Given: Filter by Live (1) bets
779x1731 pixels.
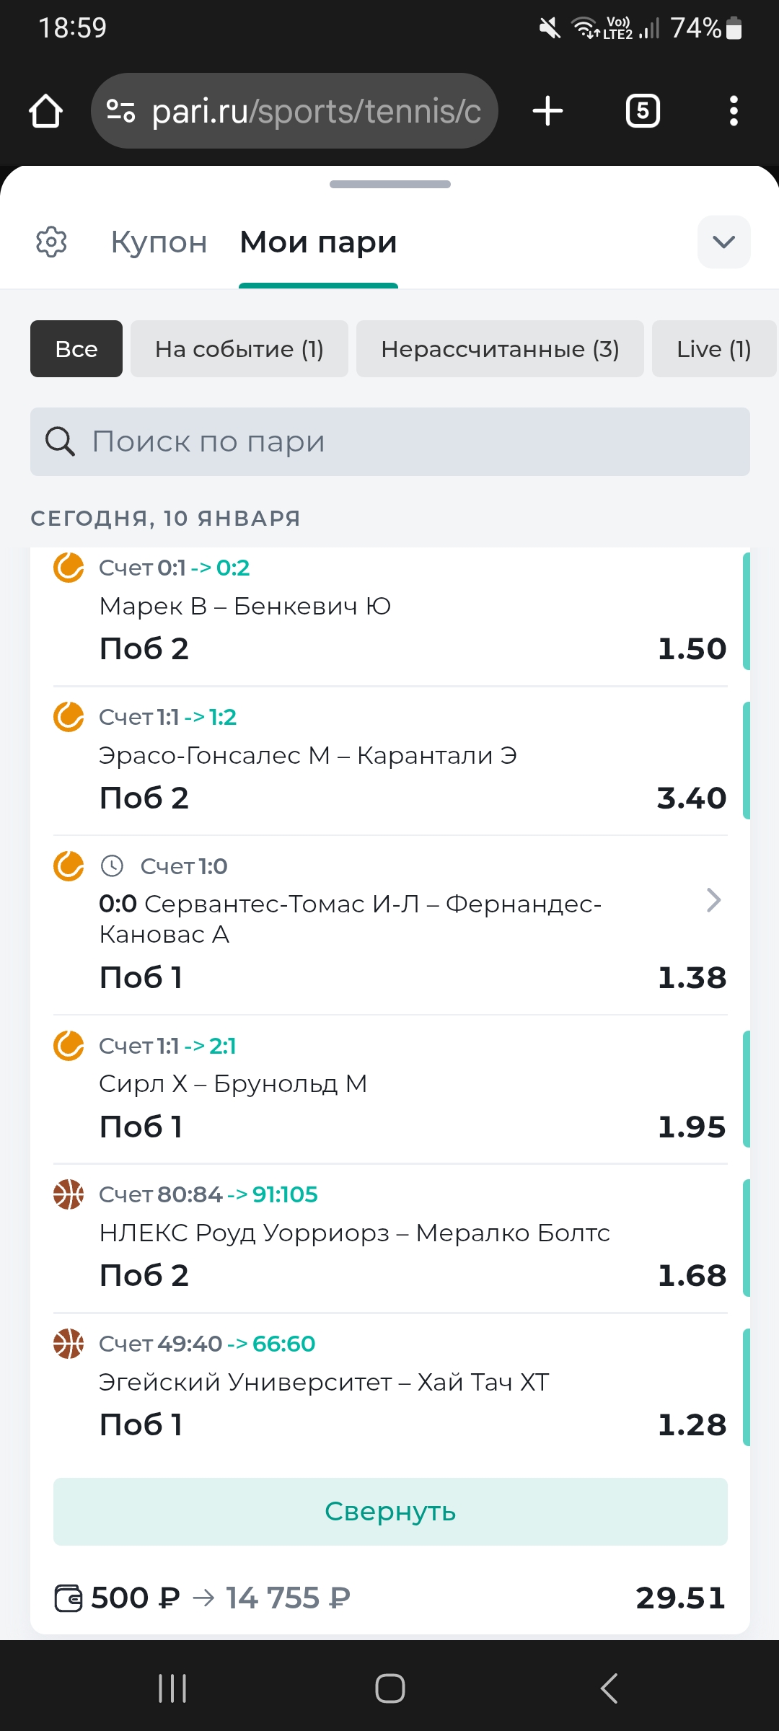Looking at the screenshot, I should pos(713,349).
